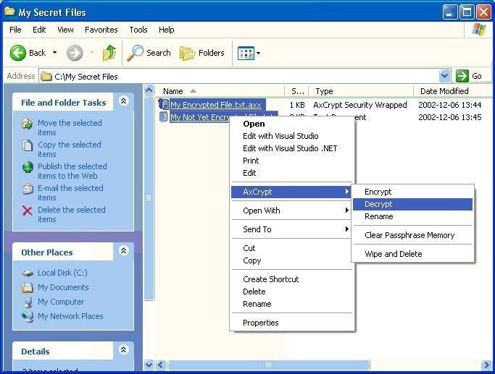The image size is (495, 374).
Task: Click the encrypted file's AxCrypt icon
Action: pyautogui.click(x=164, y=105)
